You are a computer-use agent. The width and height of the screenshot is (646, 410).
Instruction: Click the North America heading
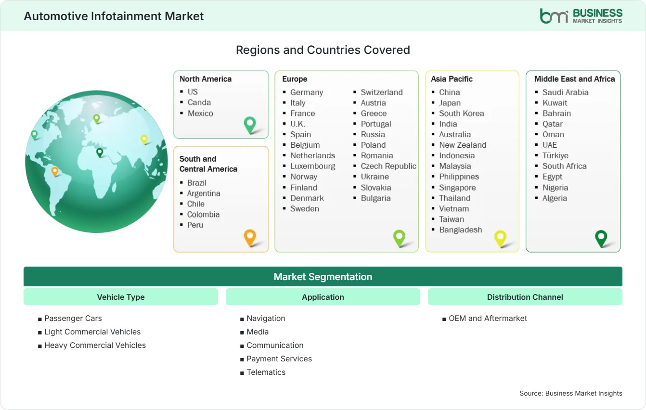click(206, 79)
